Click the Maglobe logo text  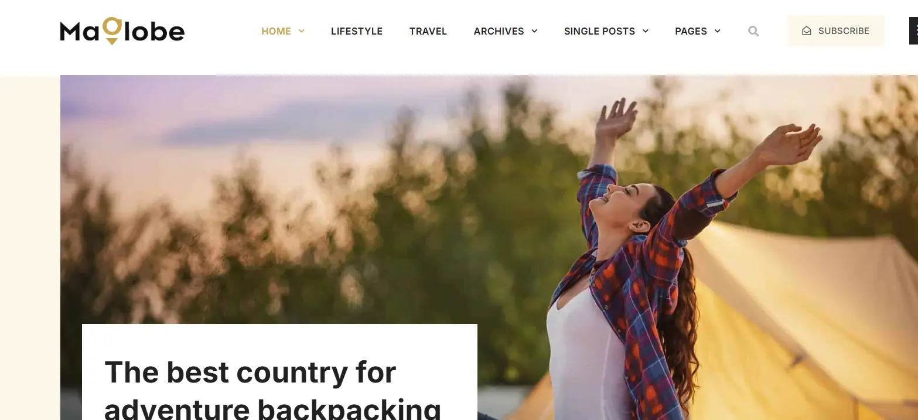(122, 31)
